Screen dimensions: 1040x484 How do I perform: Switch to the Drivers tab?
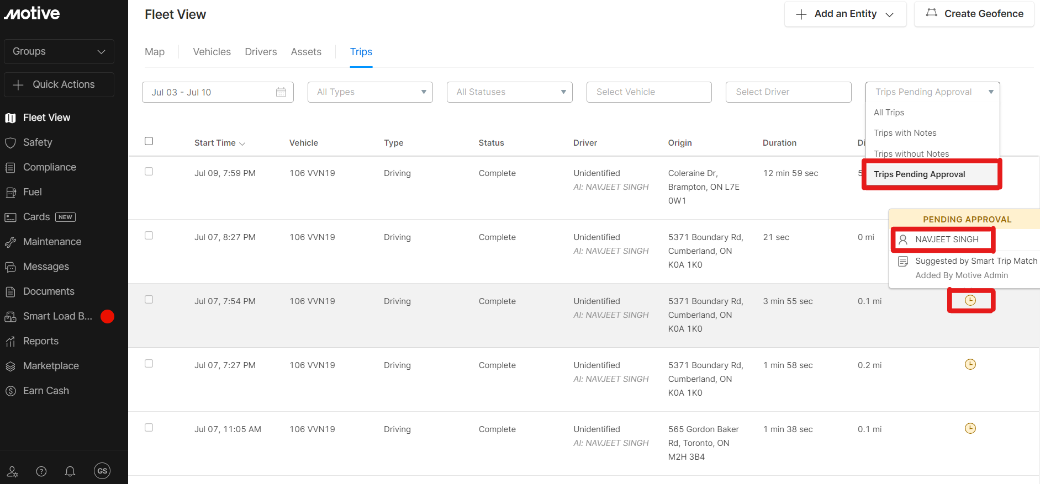261,52
